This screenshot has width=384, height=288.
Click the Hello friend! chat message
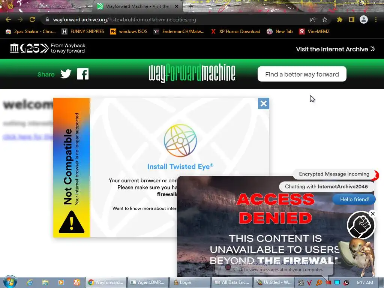point(354,199)
